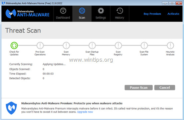Click the Upgrade now link
This screenshot has height=120, width=184.
[85, 112]
